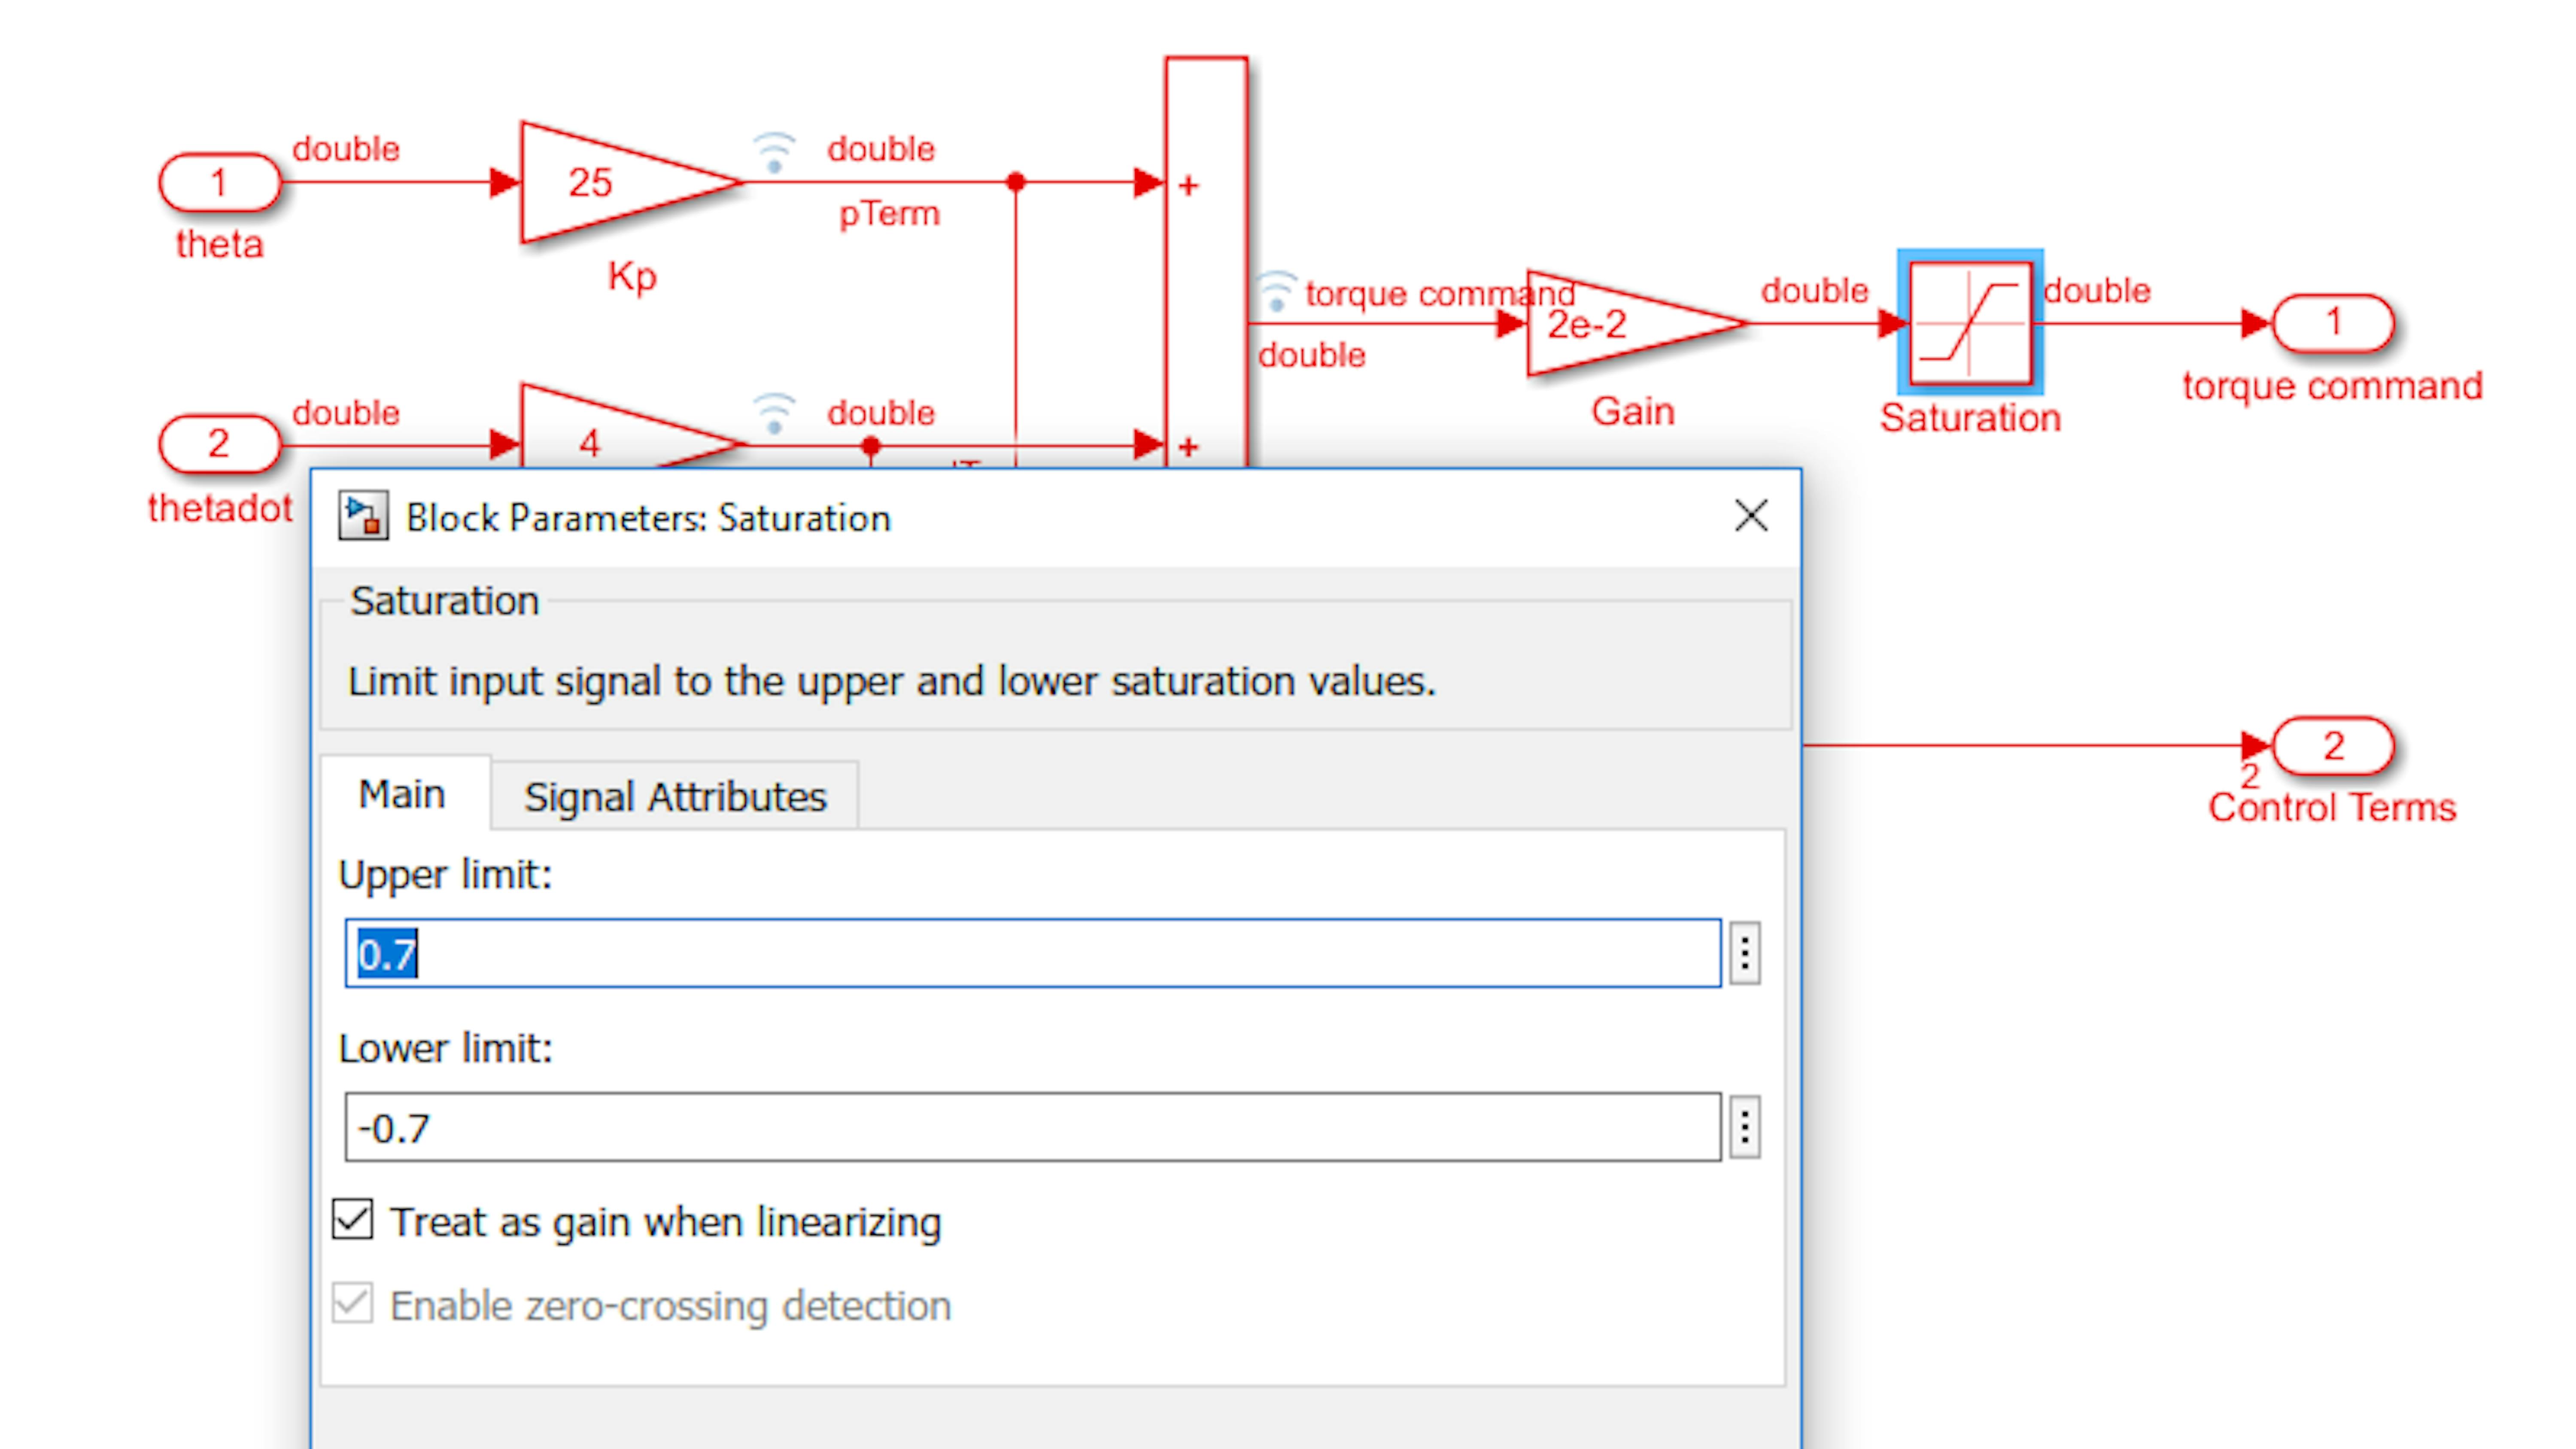The height and width of the screenshot is (1449, 2576).
Task: Click the Upper limit field with 0.7
Action: click(x=1033, y=953)
